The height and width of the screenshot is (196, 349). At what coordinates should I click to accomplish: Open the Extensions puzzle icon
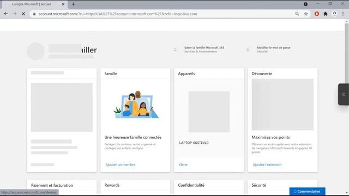point(326,14)
